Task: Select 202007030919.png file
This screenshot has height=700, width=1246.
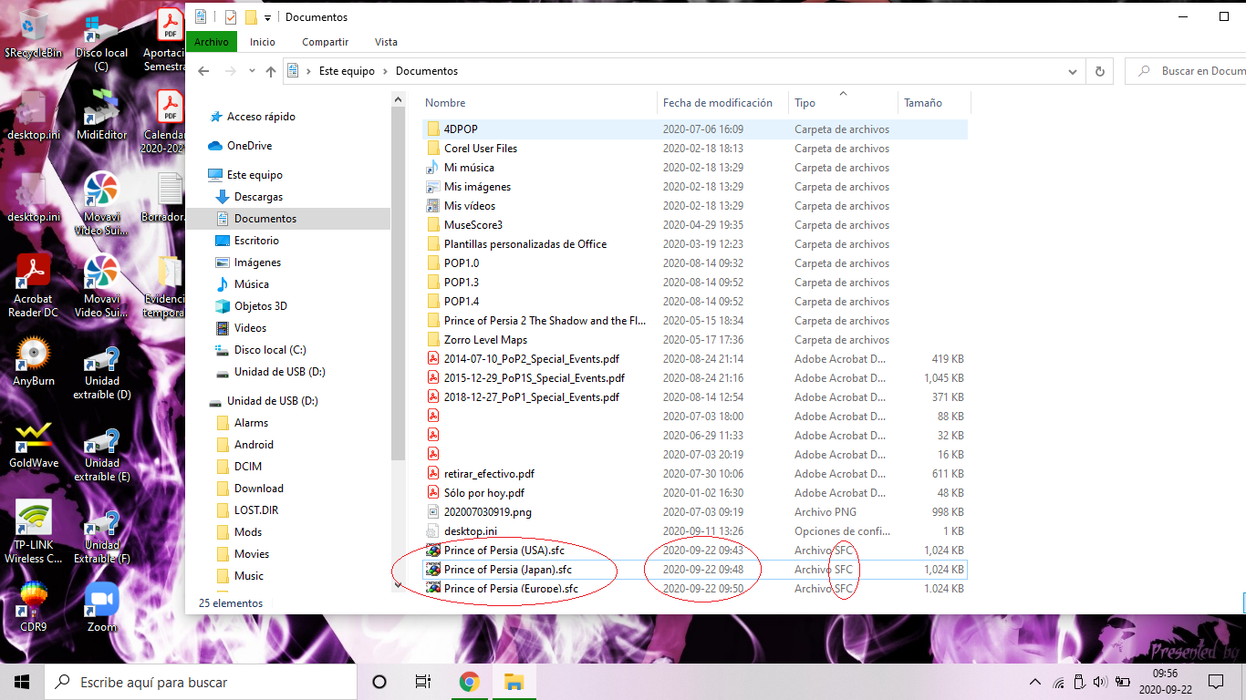Action: (695, 512)
